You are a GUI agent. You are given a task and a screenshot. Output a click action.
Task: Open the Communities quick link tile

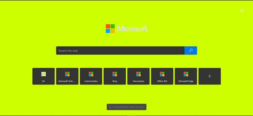pos(91,76)
